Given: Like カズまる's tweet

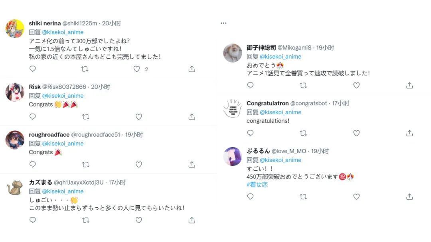Looking at the screenshot, I should [x=138, y=220].
